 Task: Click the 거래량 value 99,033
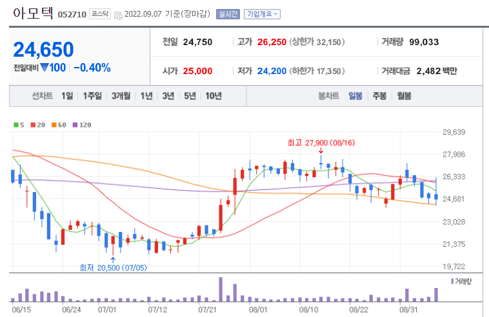pos(424,42)
